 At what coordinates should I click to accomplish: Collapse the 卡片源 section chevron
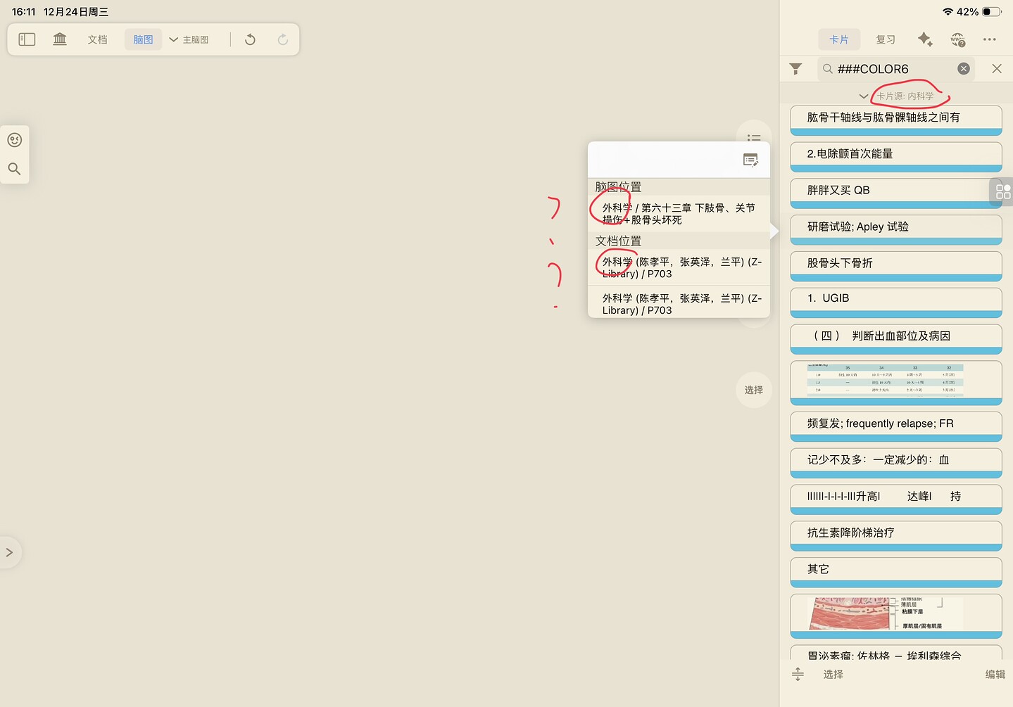(x=863, y=96)
